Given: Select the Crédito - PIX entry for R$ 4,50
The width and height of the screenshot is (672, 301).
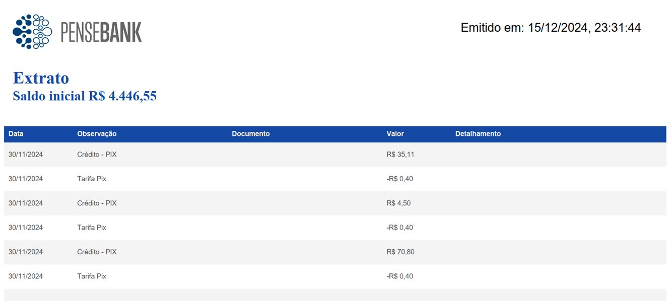Looking at the screenshot, I should (x=97, y=203).
